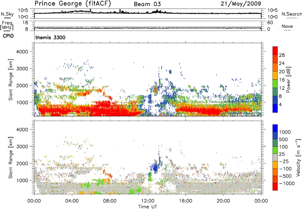Click the light green 12-16 dB power swatch
Image resolution: width=302 pixels, height=209 pixels.
point(275,83)
